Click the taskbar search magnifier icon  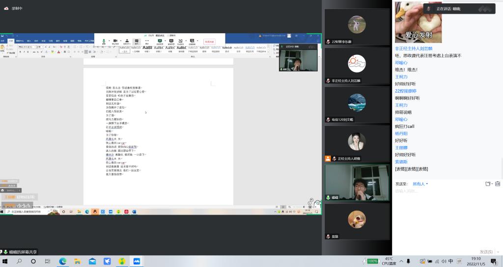point(20,262)
